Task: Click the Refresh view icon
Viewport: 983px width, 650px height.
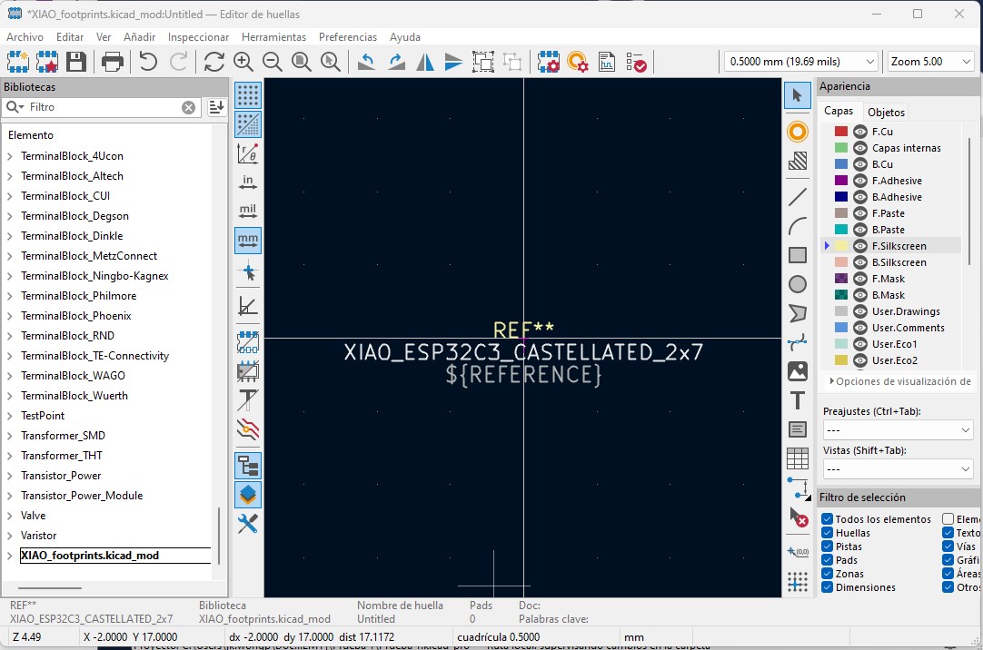Action: (213, 62)
